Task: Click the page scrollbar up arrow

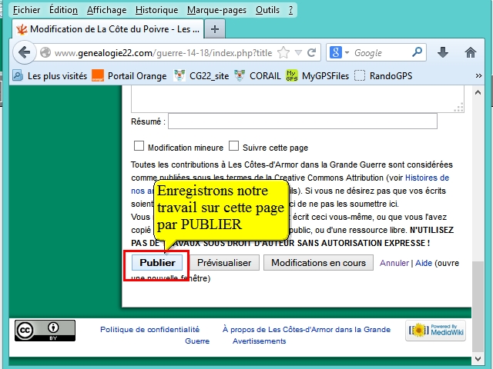Action: pos(478,92)
